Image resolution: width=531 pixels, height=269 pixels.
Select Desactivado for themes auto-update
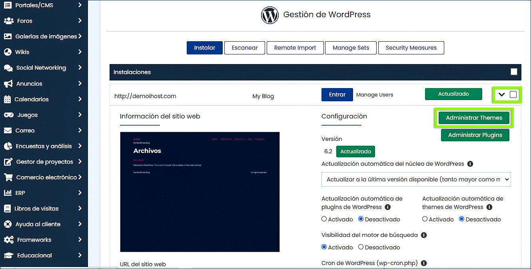462,219
